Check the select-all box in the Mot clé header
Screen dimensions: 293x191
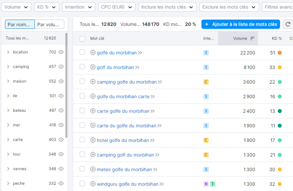[82, 38]
